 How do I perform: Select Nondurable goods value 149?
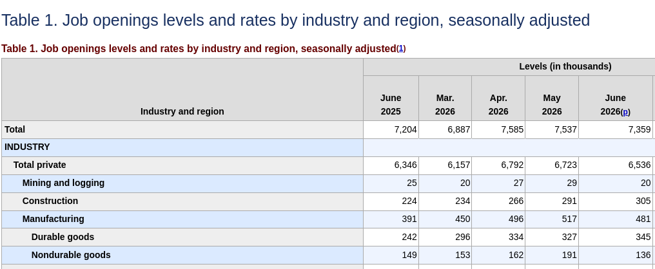point(409,255)
